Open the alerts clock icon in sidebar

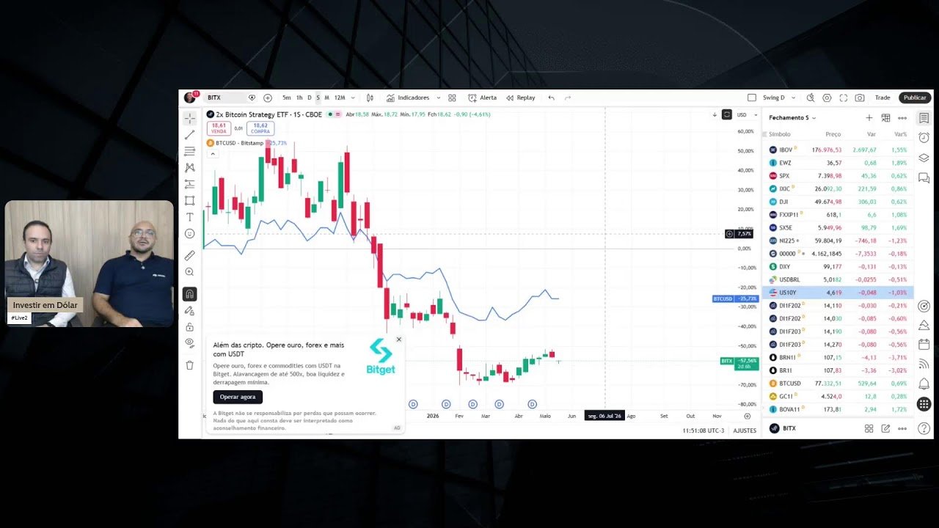(924, 138)
